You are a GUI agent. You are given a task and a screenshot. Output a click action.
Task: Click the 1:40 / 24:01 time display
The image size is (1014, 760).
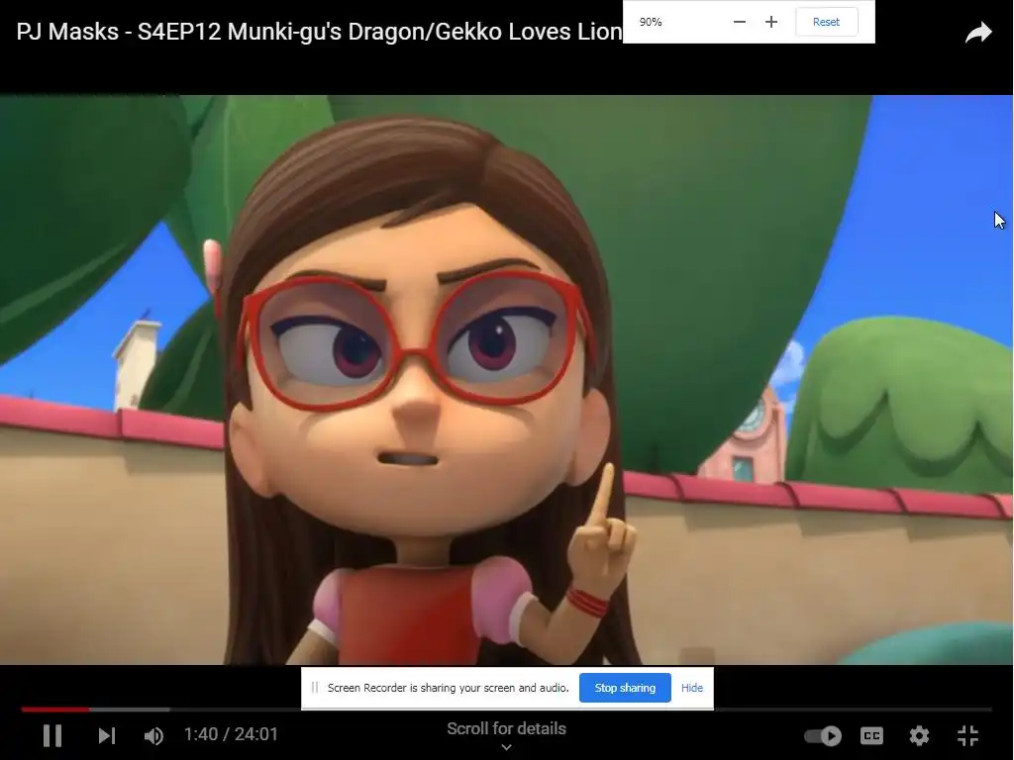pos(231,734)
